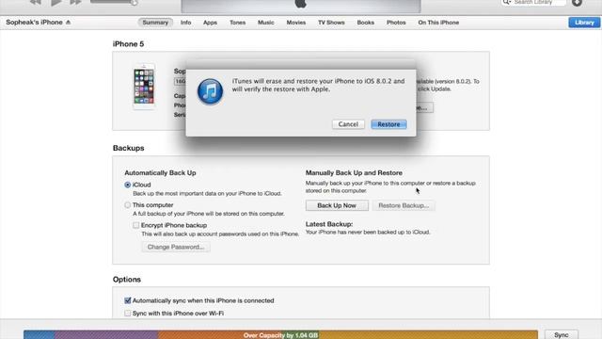Click Restore Backup button
Image resolution: width=602 pixels, height=339 pixels.
404,205
